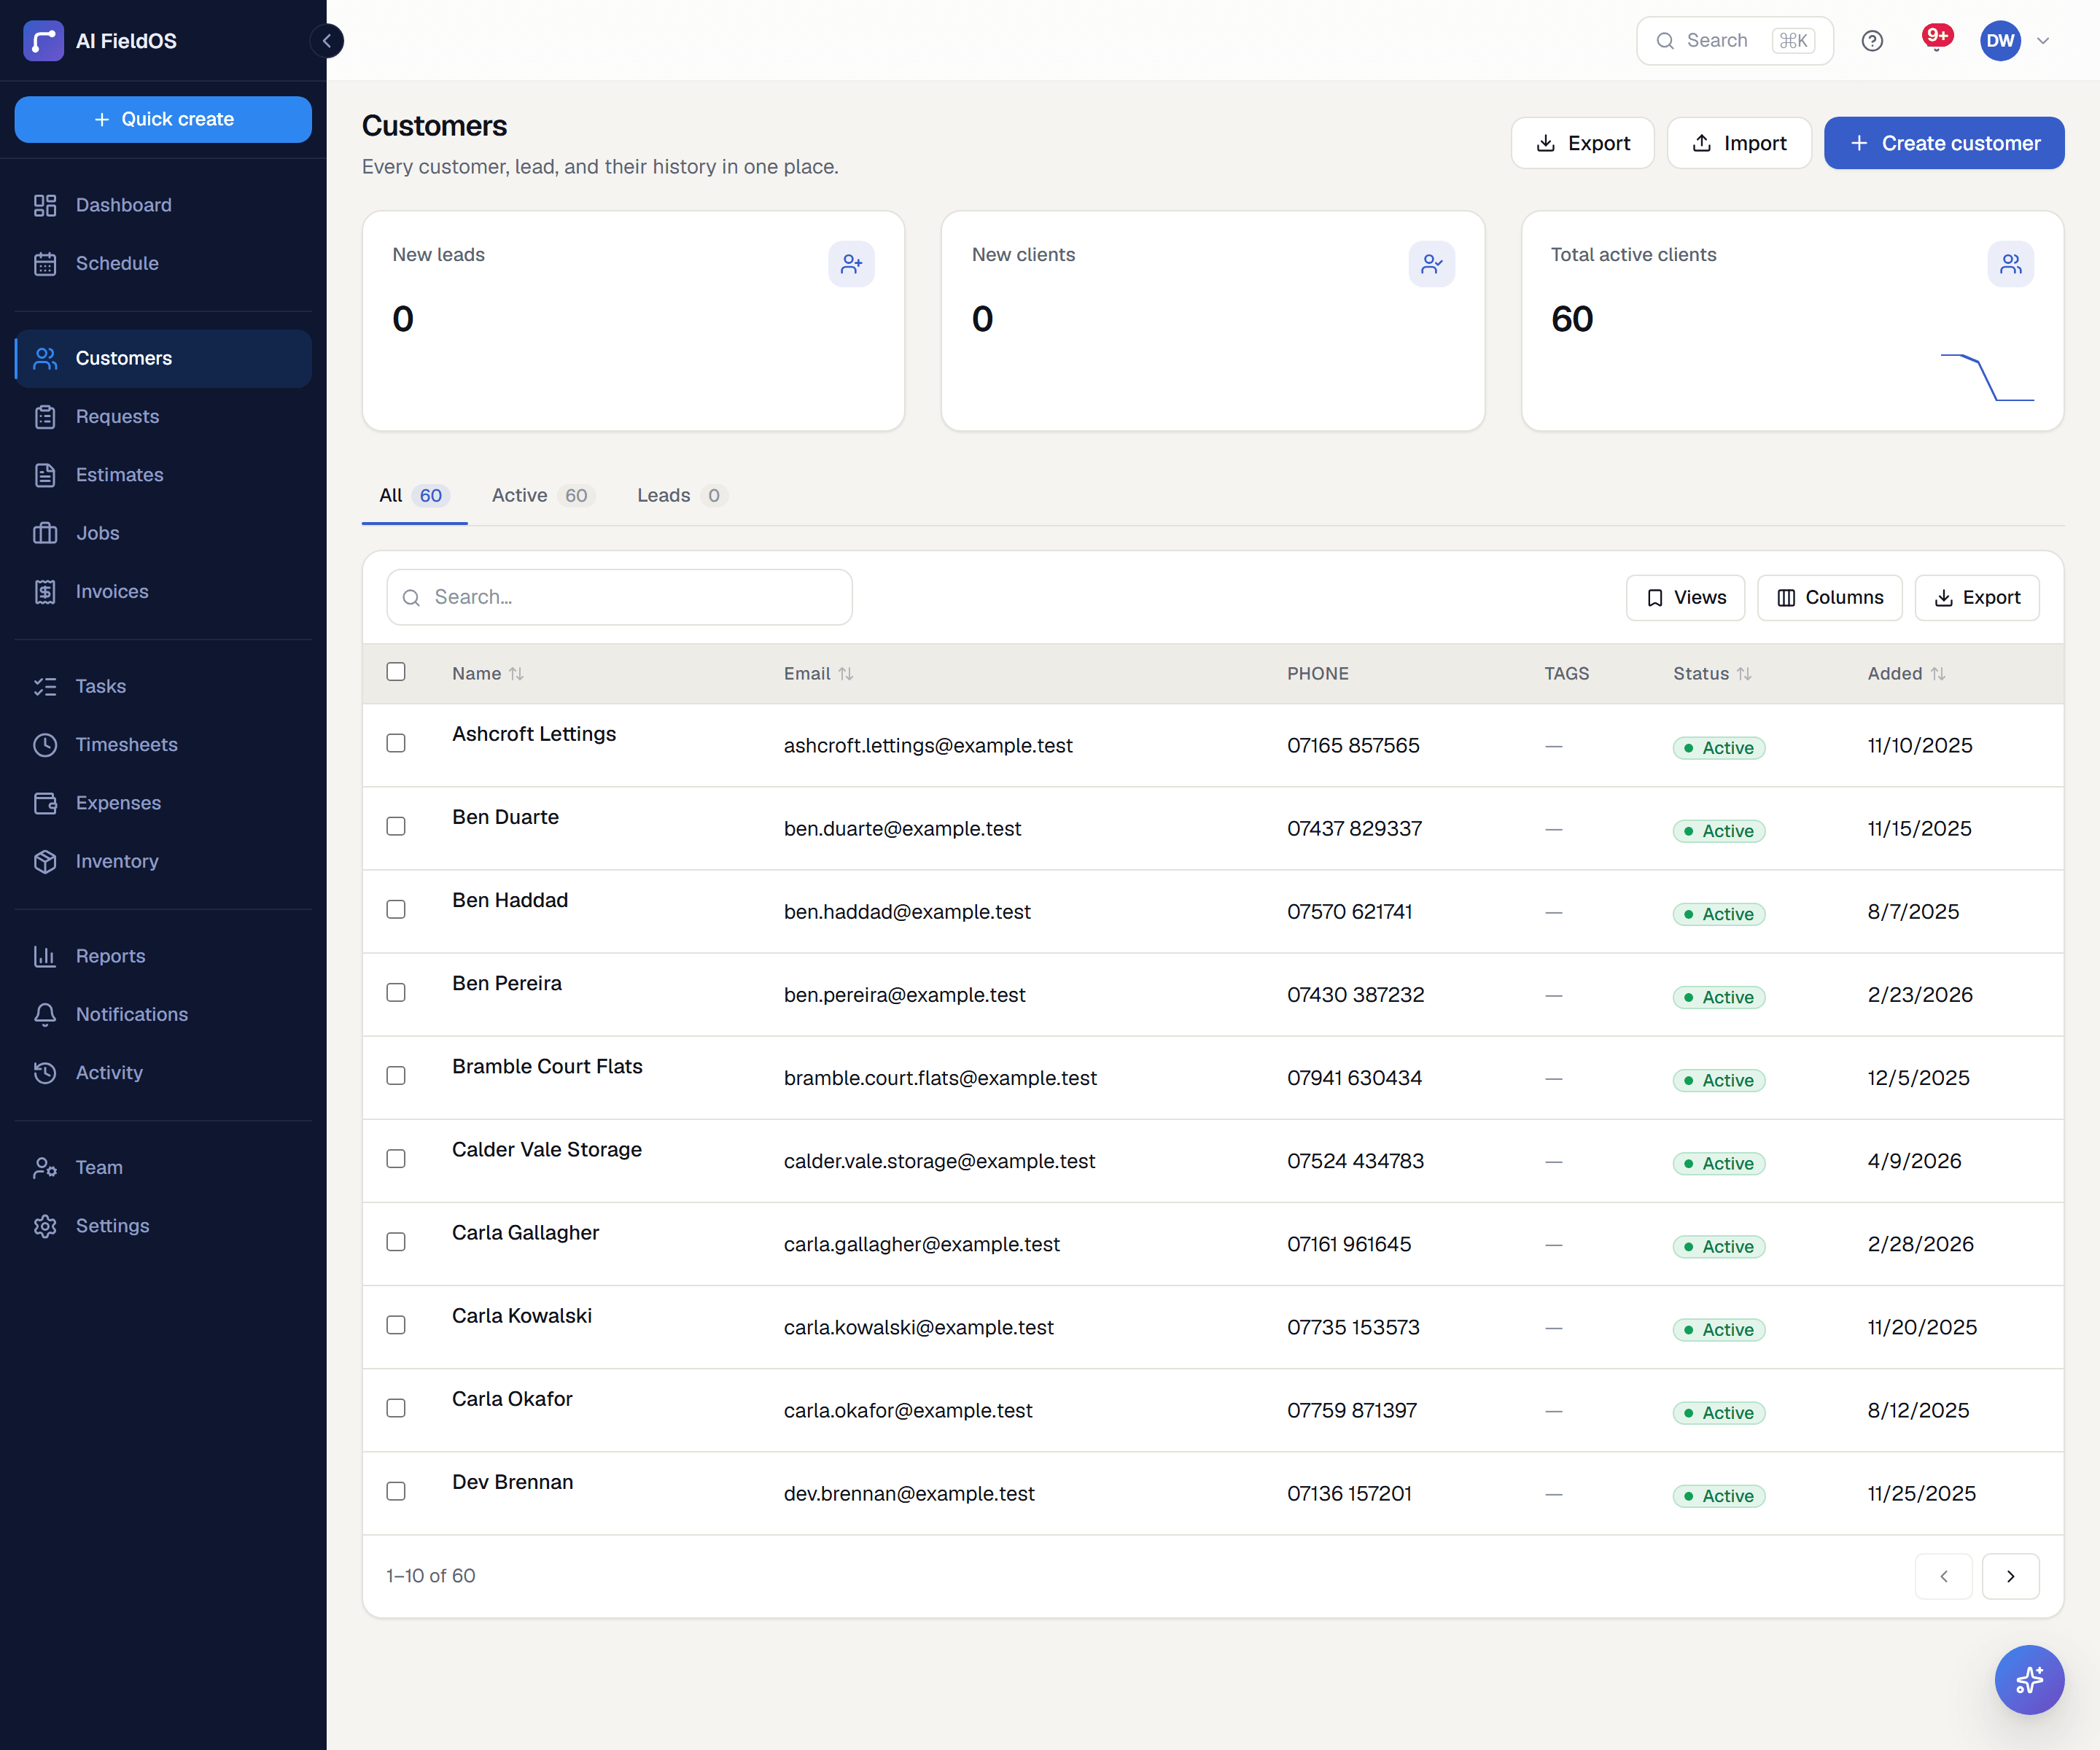Collapse the sidebar with chevron button

pos(326,41)
